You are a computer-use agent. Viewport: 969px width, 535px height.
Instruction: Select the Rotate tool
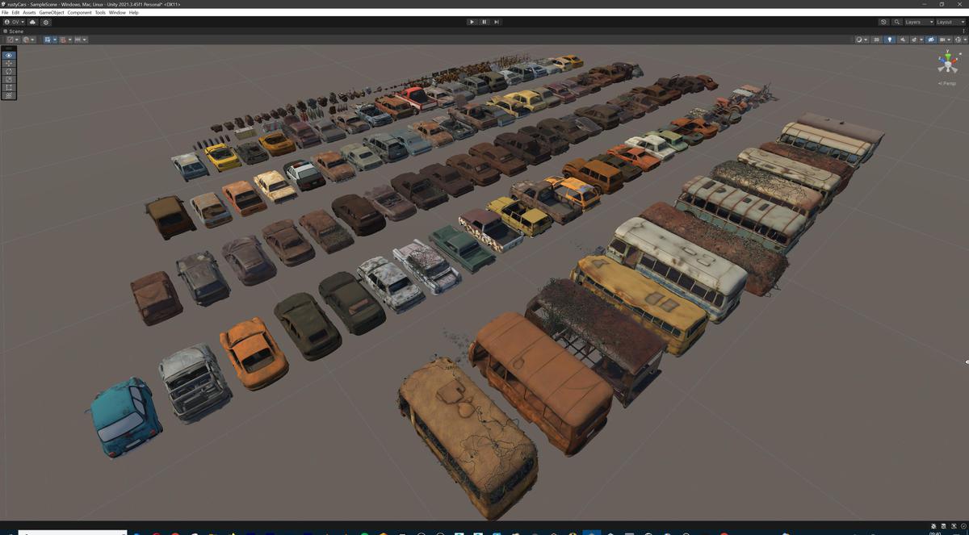pyautogui.click(x=7, y=71)
